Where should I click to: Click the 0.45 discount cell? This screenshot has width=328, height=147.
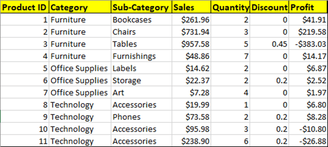(269, 44)
